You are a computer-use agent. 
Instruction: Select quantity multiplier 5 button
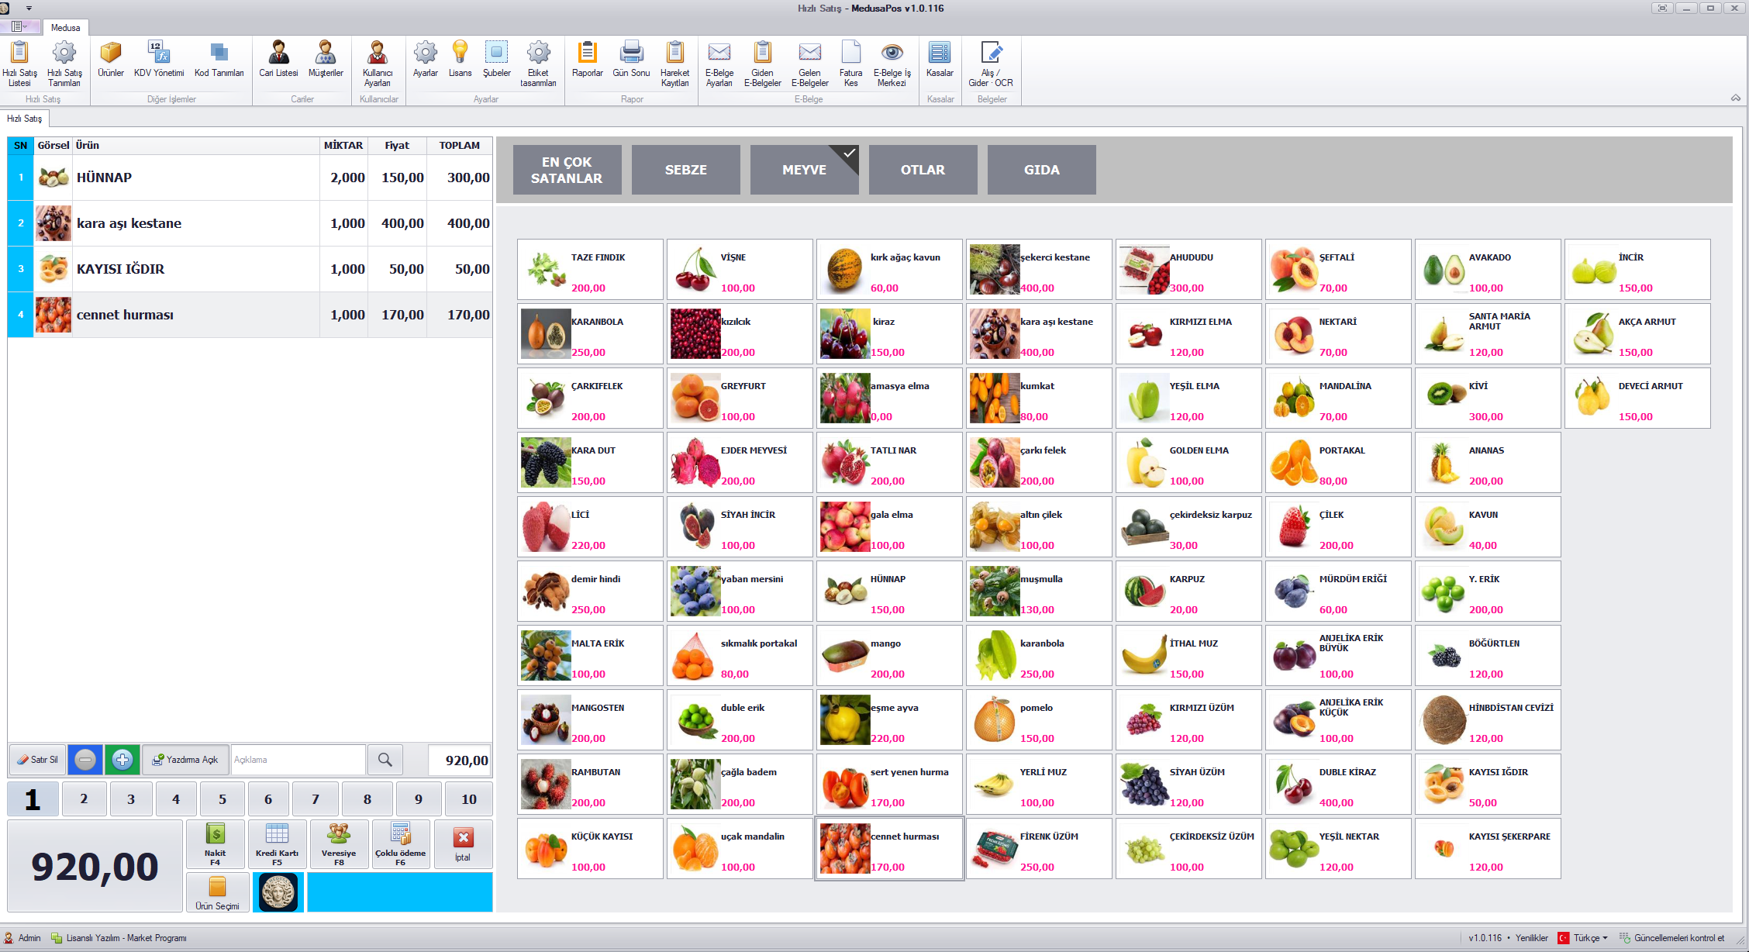click(223, 799)
